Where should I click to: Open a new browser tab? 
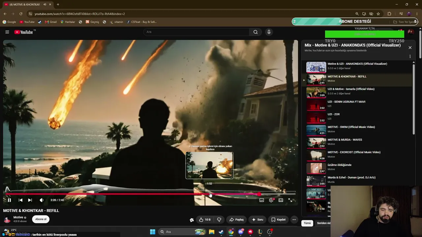click(x=58, y=5)
